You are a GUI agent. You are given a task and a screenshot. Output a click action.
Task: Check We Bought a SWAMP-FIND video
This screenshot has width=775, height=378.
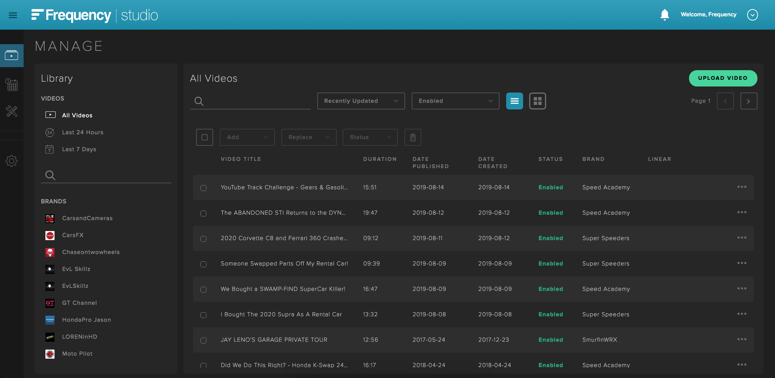point(203,290)
